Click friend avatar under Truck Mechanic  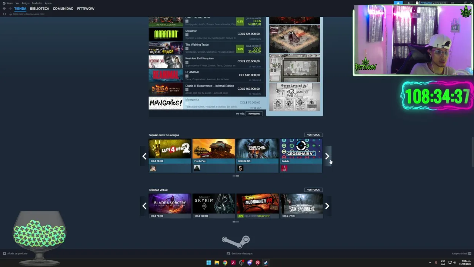(197, 168)
